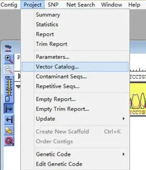Select the zoom in magnifier tool
Viewport: 146px width, 170px height.
tap(9, 59)
